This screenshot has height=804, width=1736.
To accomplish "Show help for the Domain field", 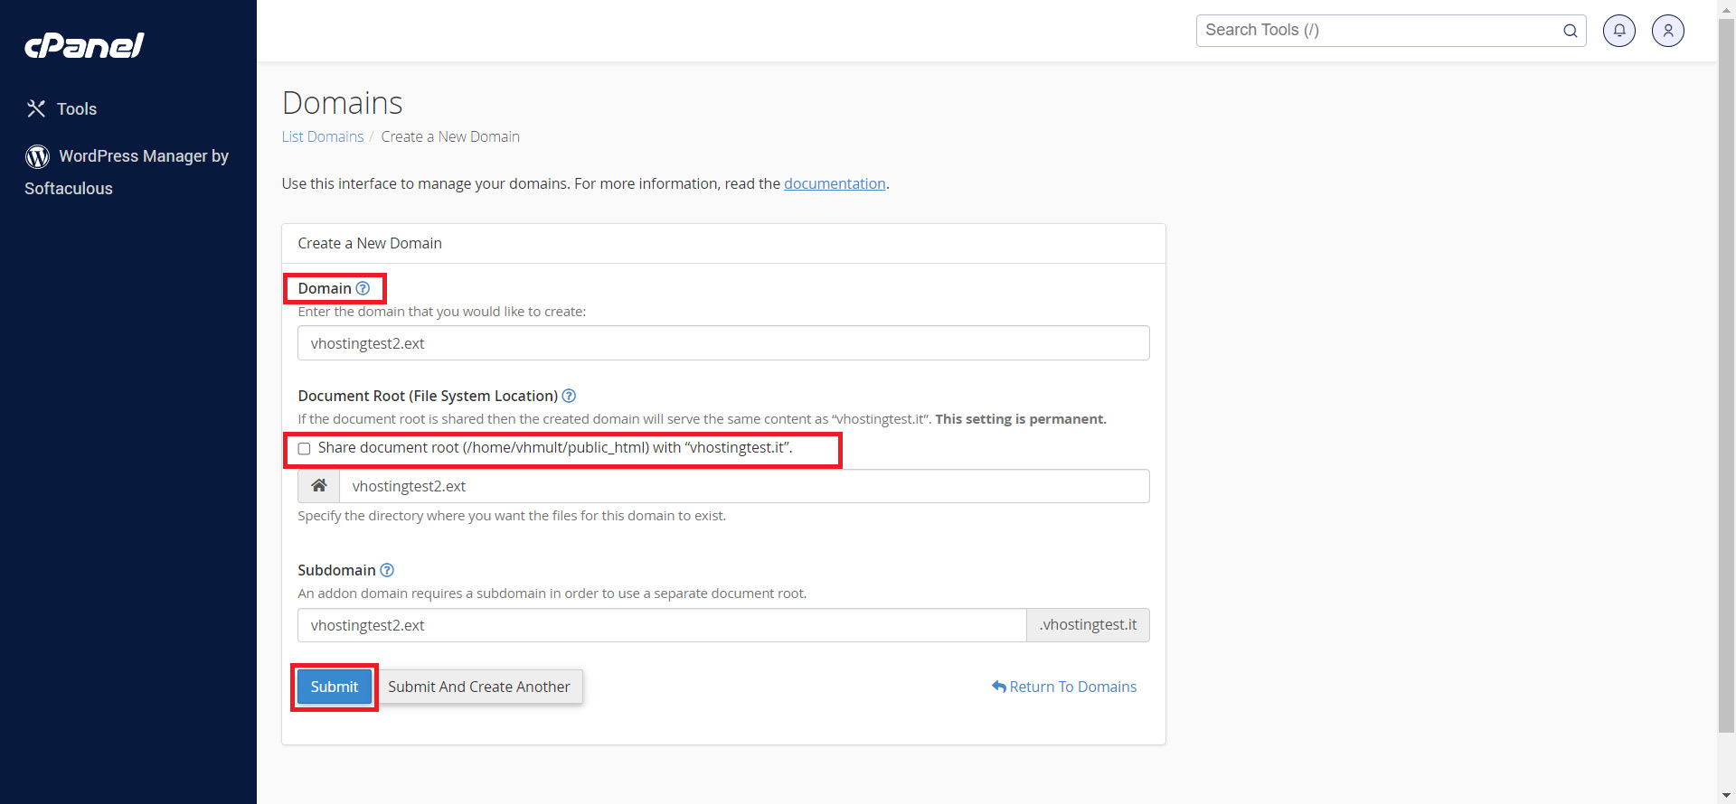I will click(363, 288).
